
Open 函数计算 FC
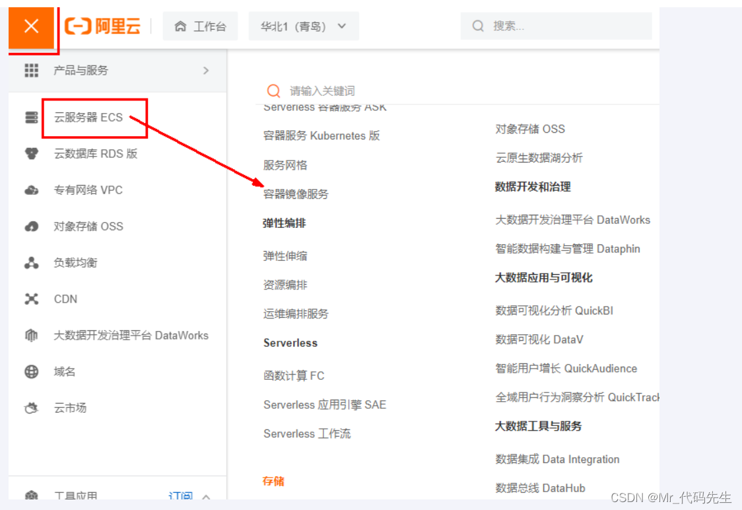point(294,376)
